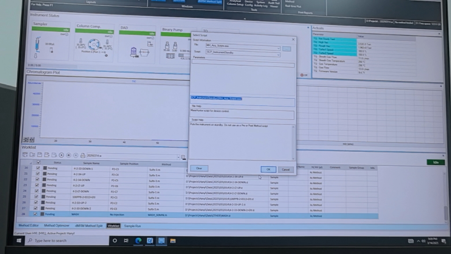Uncheck the row 22 worklist checkbox

click(37, 179)
